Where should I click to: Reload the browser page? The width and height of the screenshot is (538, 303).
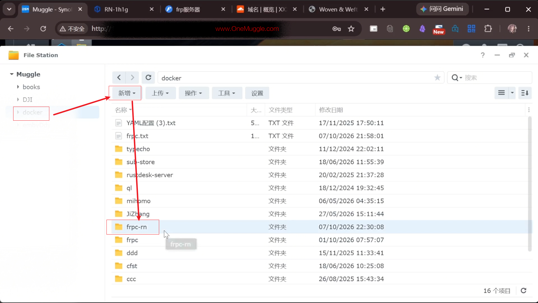43,29
